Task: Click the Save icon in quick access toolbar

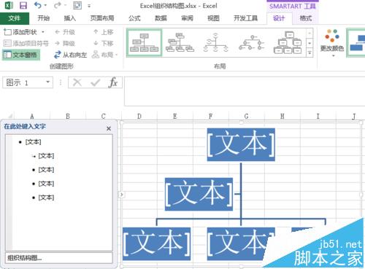Action: pyautogui.click(x=23, y=5)
